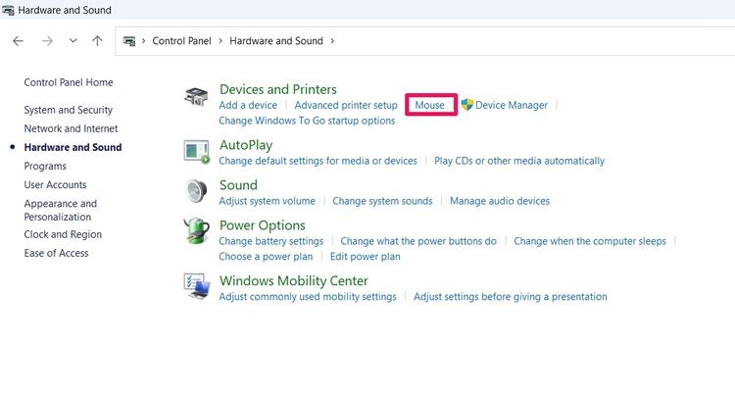The image size is (735, 394).
Task: Click the Sound speaker icon
Action: (x=196, y=191)
